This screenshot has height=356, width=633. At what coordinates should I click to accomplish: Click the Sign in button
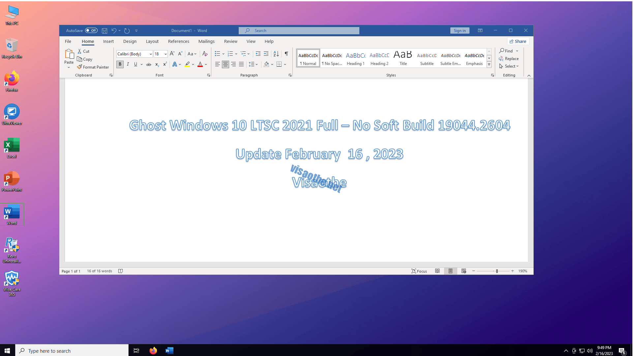[460, 31]
